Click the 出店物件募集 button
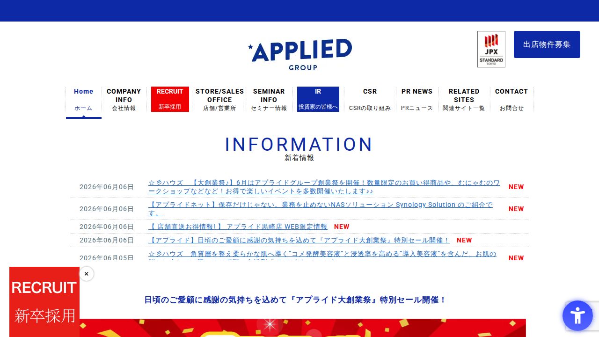The image size is (599, 337). coord(547,44)
